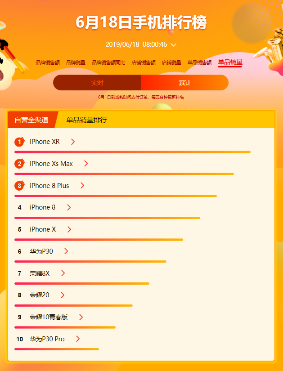This screenshot has width=283, height=371.
Task: Expand the 荣耀20 entry arrow
Action: click(63, 295)
